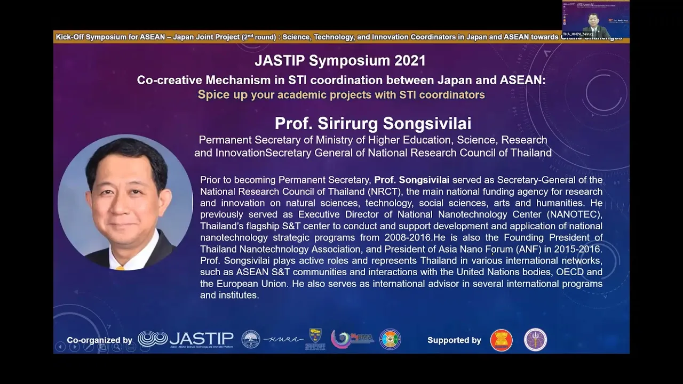
Task: Click the 'Prof. Sirirurg Songsivilai' name title
Action: click(x=373, y=124)
